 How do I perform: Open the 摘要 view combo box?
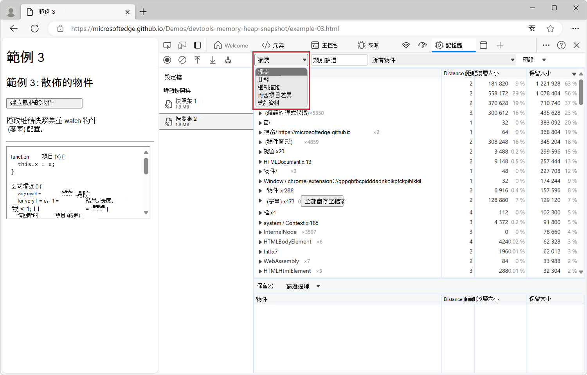tap(281, 60)
